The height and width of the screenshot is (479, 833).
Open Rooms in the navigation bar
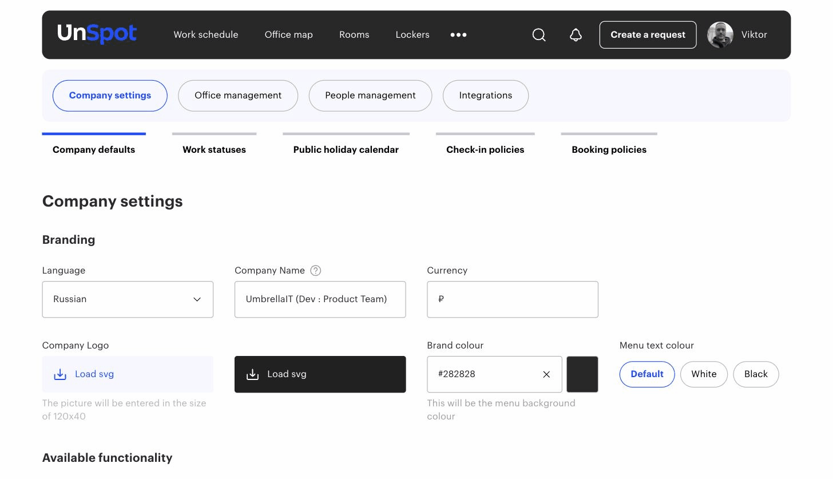[354, 35]
